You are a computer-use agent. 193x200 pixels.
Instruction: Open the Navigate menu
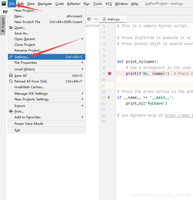click(45, 4)
